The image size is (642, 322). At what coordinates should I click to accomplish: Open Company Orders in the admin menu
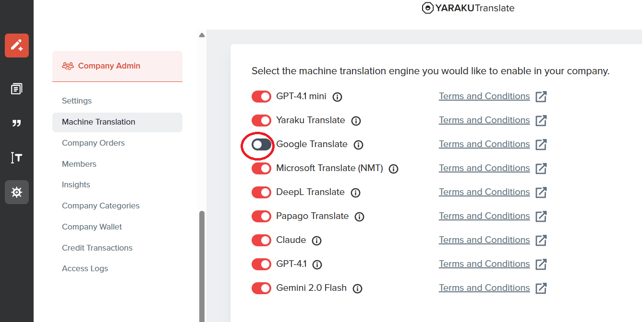93,143
